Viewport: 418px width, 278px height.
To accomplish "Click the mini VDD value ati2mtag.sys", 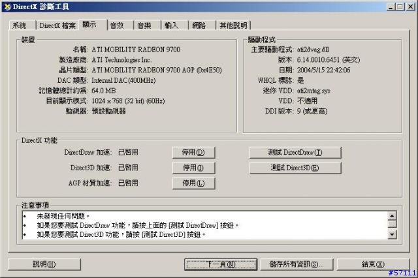I will point(313,91).
